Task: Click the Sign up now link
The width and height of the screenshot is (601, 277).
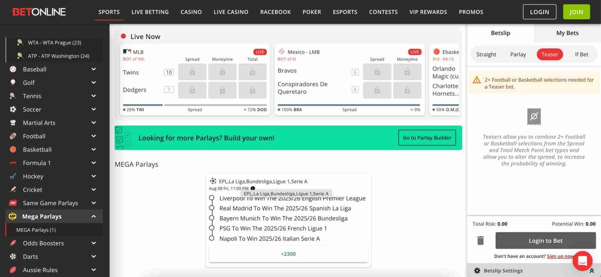Action: coord(561,256)
